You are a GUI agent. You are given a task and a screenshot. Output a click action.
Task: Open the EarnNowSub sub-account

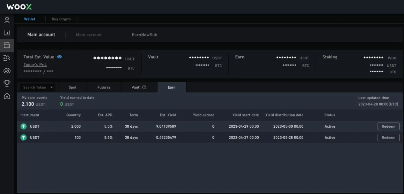coord(145,35)
